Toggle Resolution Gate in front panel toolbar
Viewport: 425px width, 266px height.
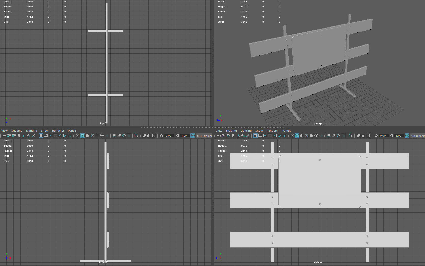coord(51,136)
